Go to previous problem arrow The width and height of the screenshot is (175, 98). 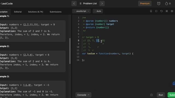tap(74, 4)
